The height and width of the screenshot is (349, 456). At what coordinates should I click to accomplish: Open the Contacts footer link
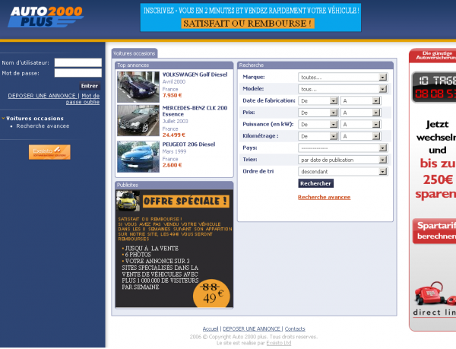point(295,328)
